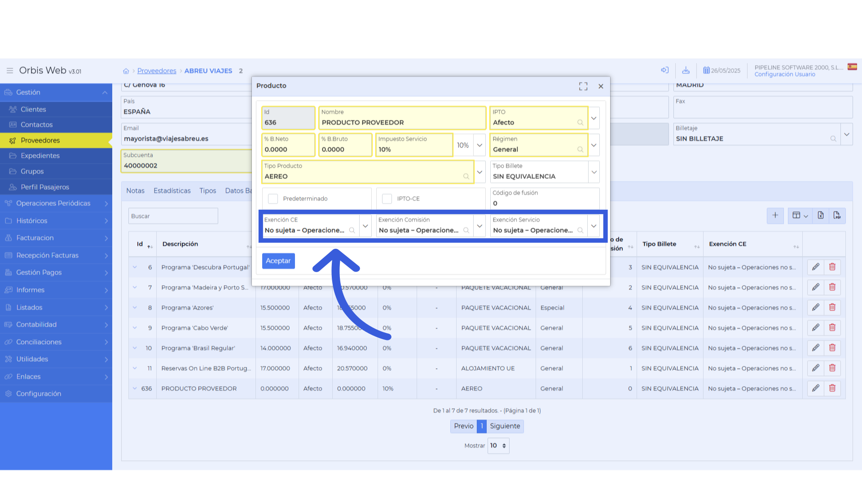Close the Producto dialog
The image size is (862, 485).
click(x=601, y=86)
